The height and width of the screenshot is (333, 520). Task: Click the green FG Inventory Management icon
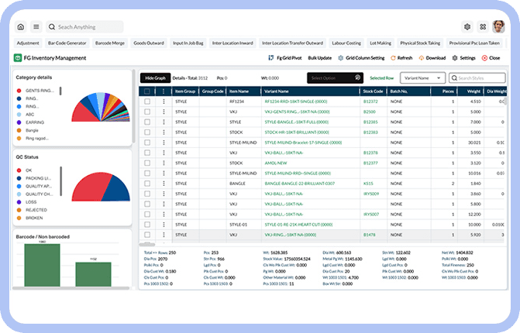click(x=18, y=57)
